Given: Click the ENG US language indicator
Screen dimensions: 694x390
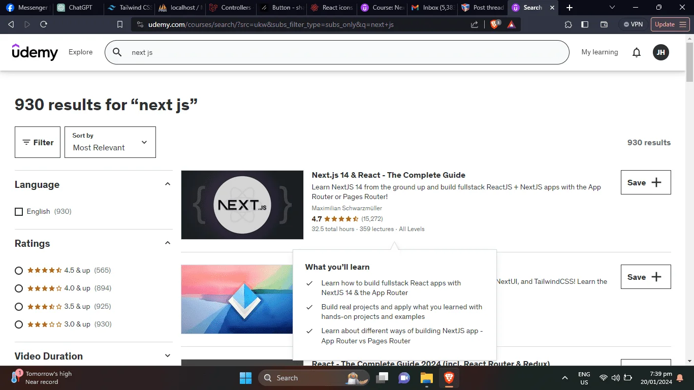Looking at the screenshot, I should (x=584, y=378).
